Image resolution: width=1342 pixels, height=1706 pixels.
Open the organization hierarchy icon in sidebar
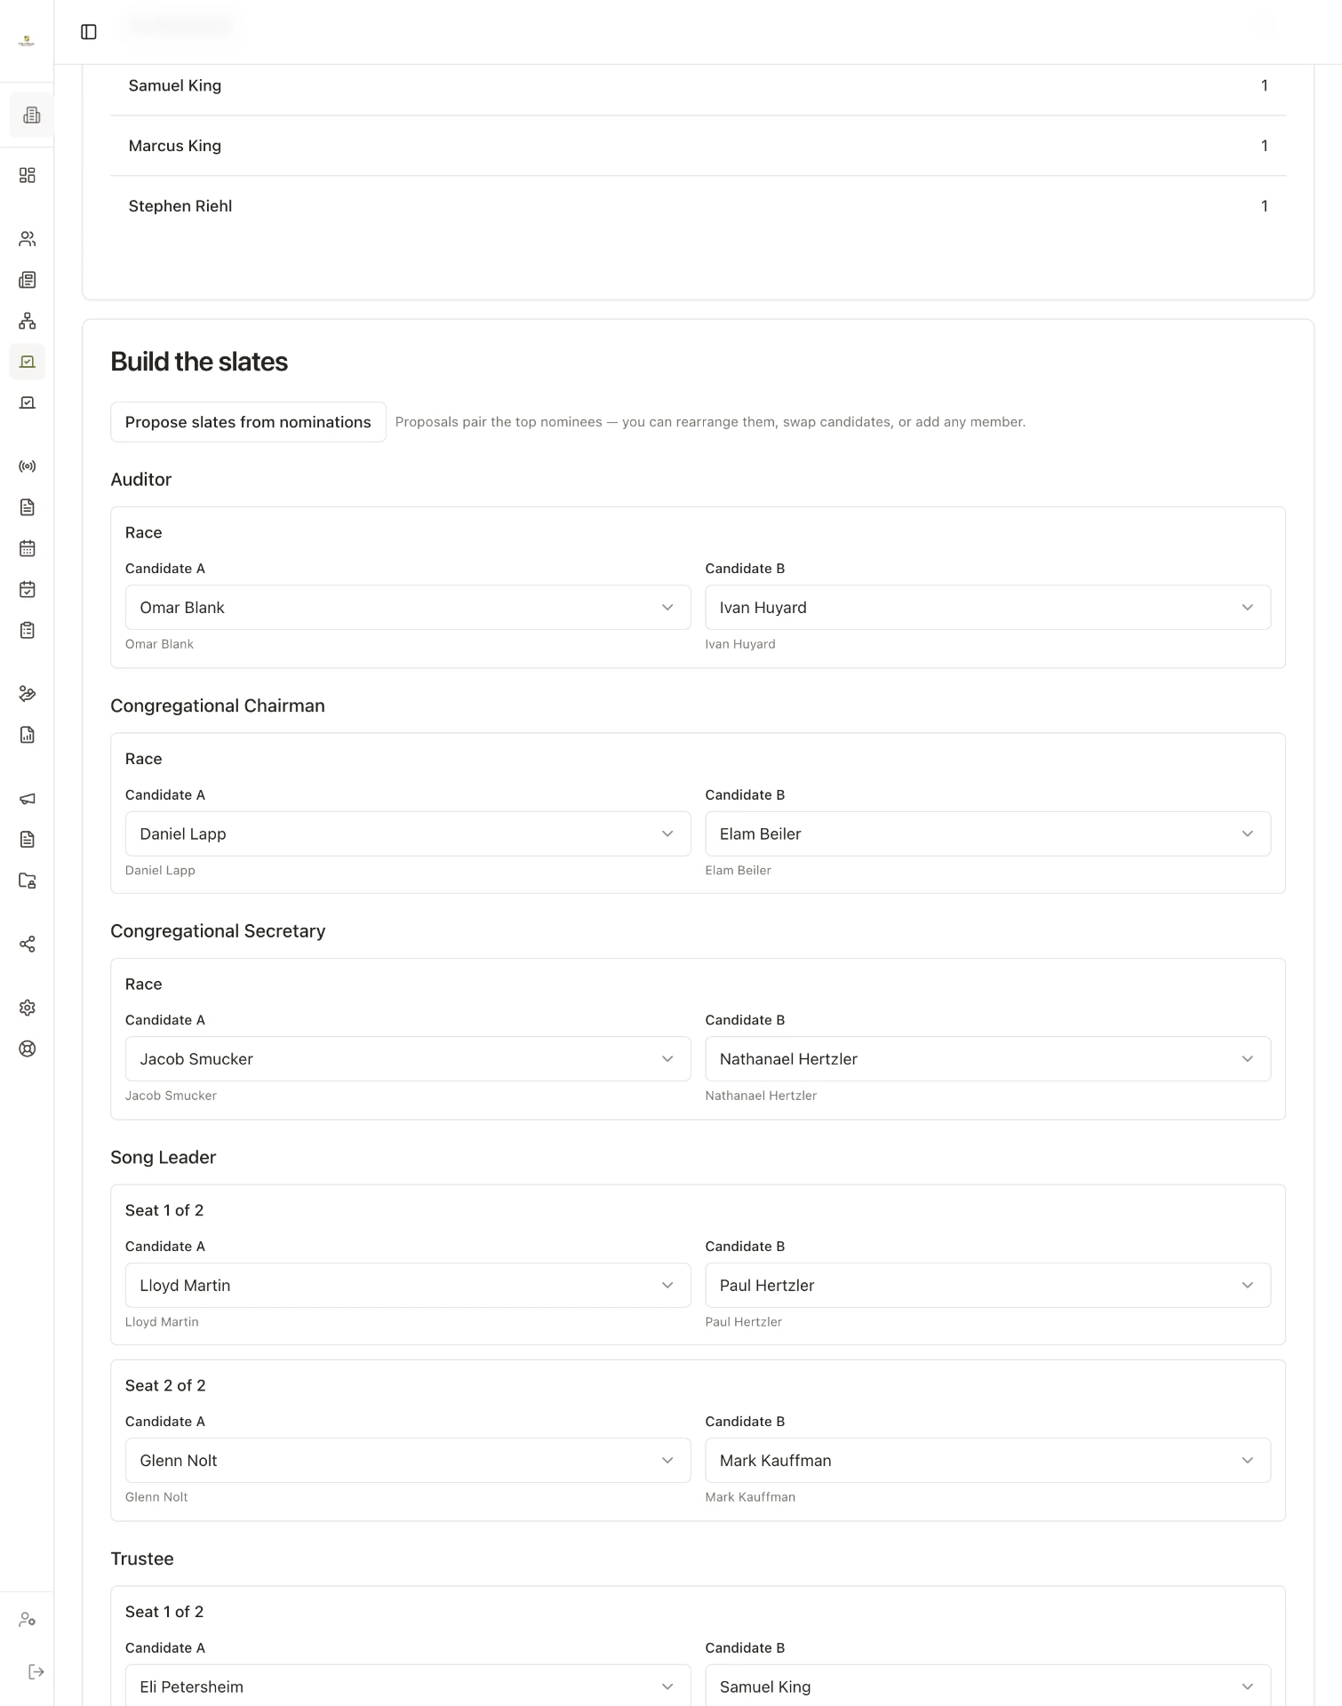(28, 321)
